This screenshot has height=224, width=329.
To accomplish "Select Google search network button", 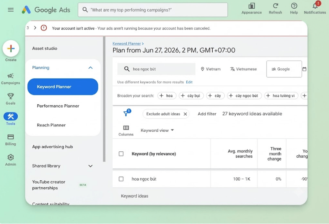I will pyautogui.click(x=284, y=69).
